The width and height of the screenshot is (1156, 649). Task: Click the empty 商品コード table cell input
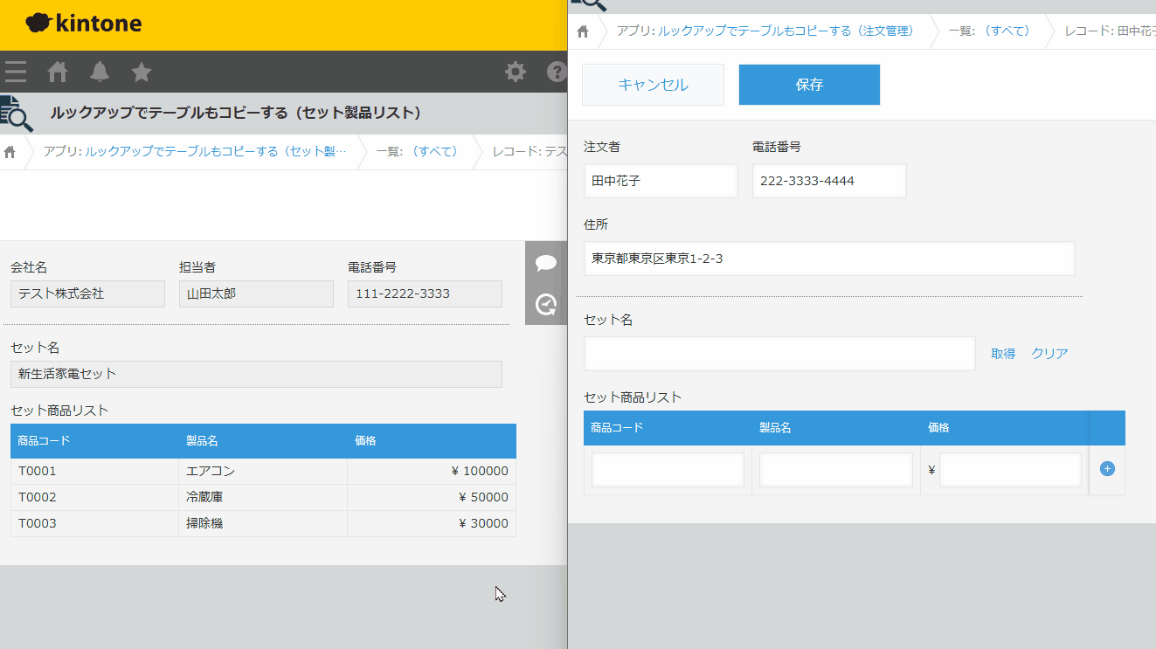click(668, 470)
